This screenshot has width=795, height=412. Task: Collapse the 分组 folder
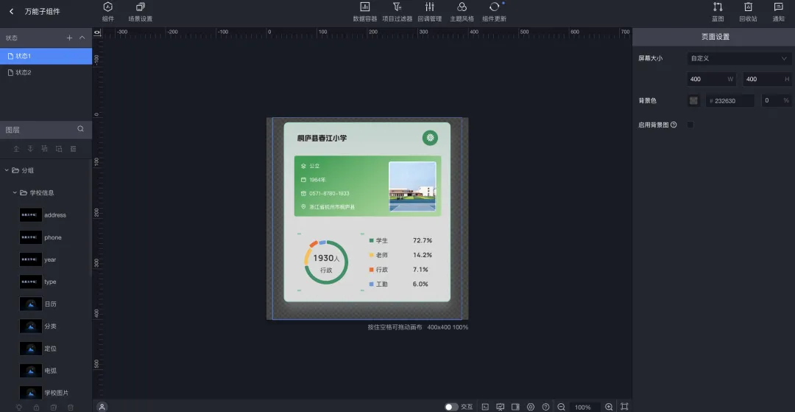click(x=7, y=170)
